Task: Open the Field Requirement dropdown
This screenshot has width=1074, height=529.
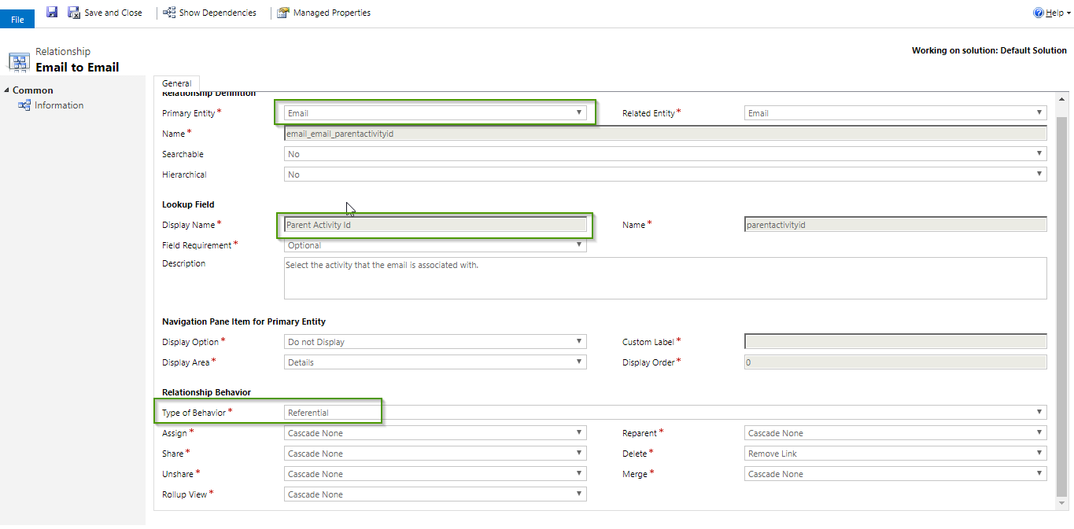Action: (x=435, y=245)
